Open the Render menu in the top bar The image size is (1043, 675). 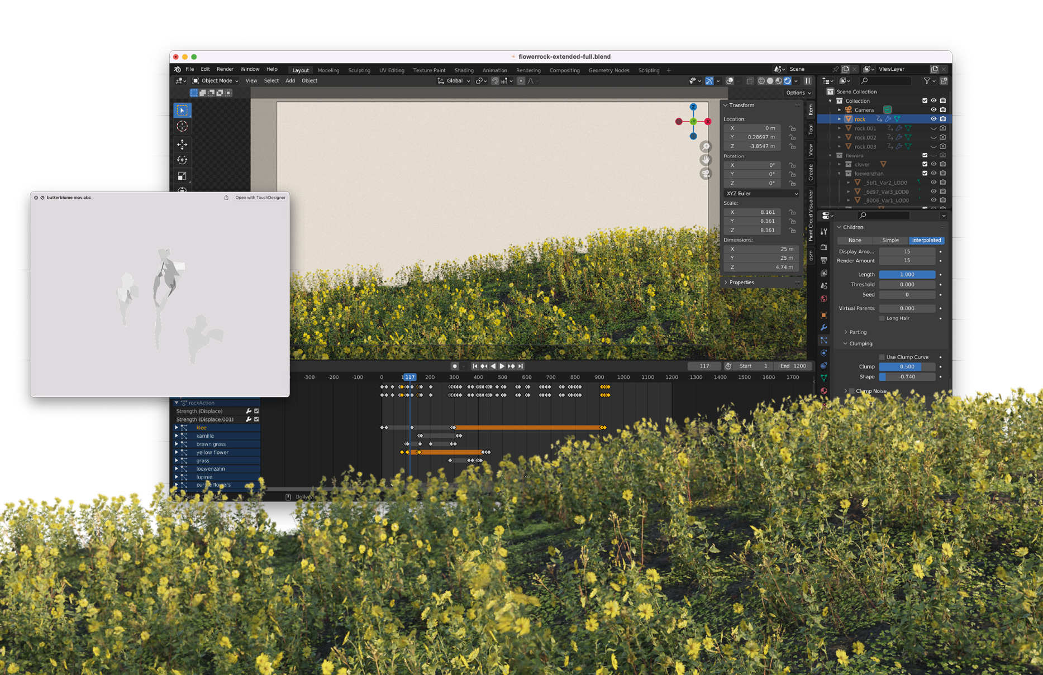(x=225, y=69)
